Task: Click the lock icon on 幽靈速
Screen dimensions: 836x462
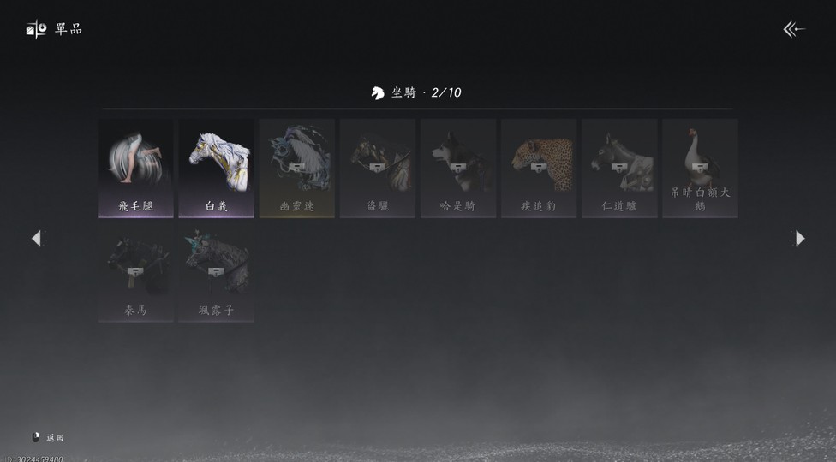Action: (x=297, y=167)
